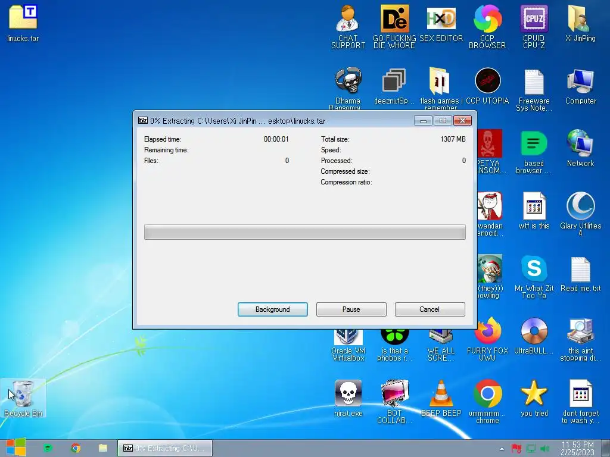The width and height of the screenshot is (610, 457).
Task: Click the 7-Zip dialog title bar text
Action: click(x=238, y=121)
